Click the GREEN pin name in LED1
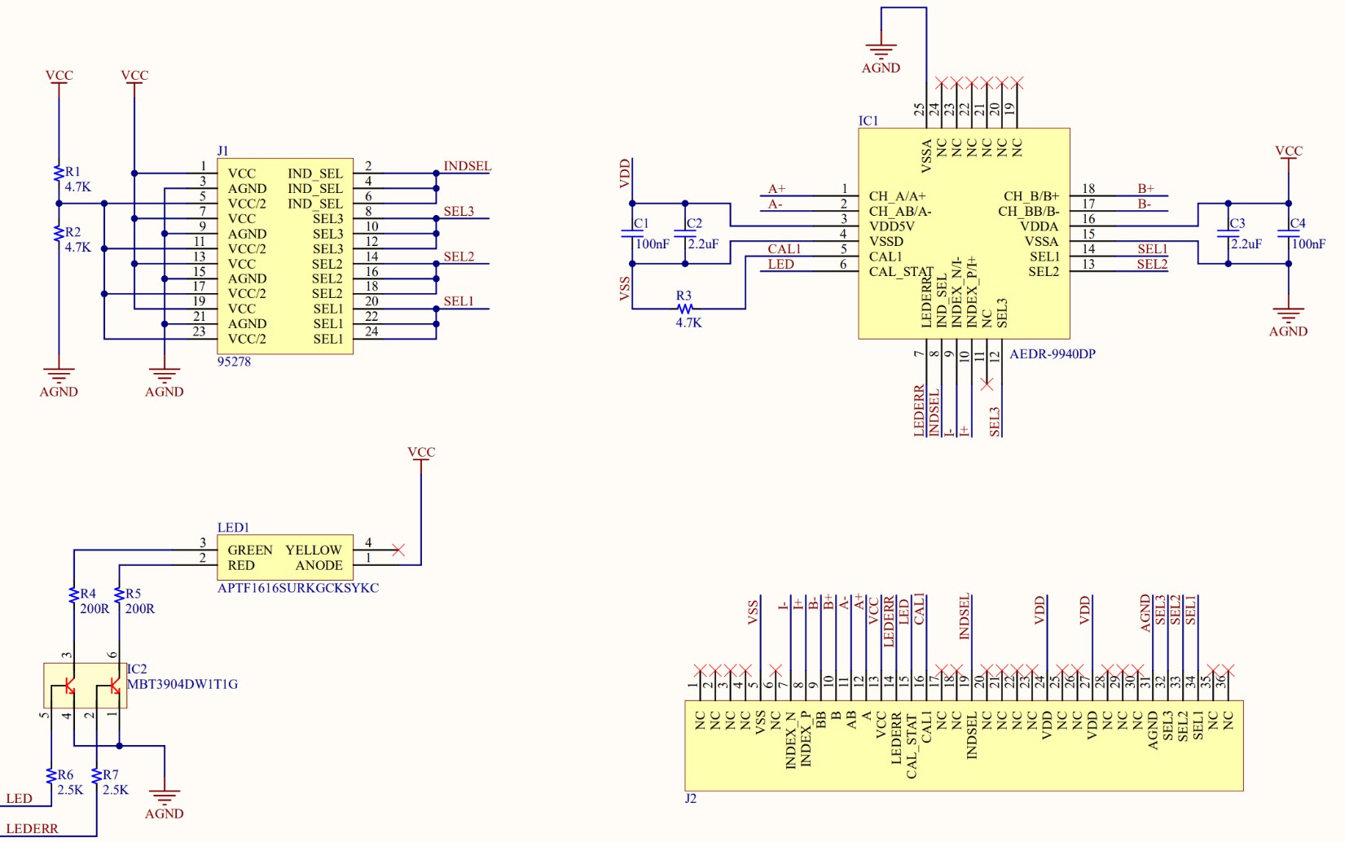Viewport: 1345px width, 842px height. tap(250, 550)
